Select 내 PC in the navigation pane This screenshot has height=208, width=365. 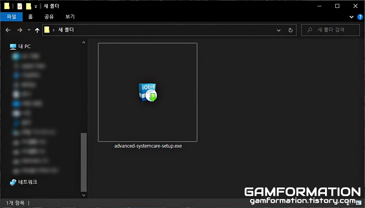(x=25, y=47)
